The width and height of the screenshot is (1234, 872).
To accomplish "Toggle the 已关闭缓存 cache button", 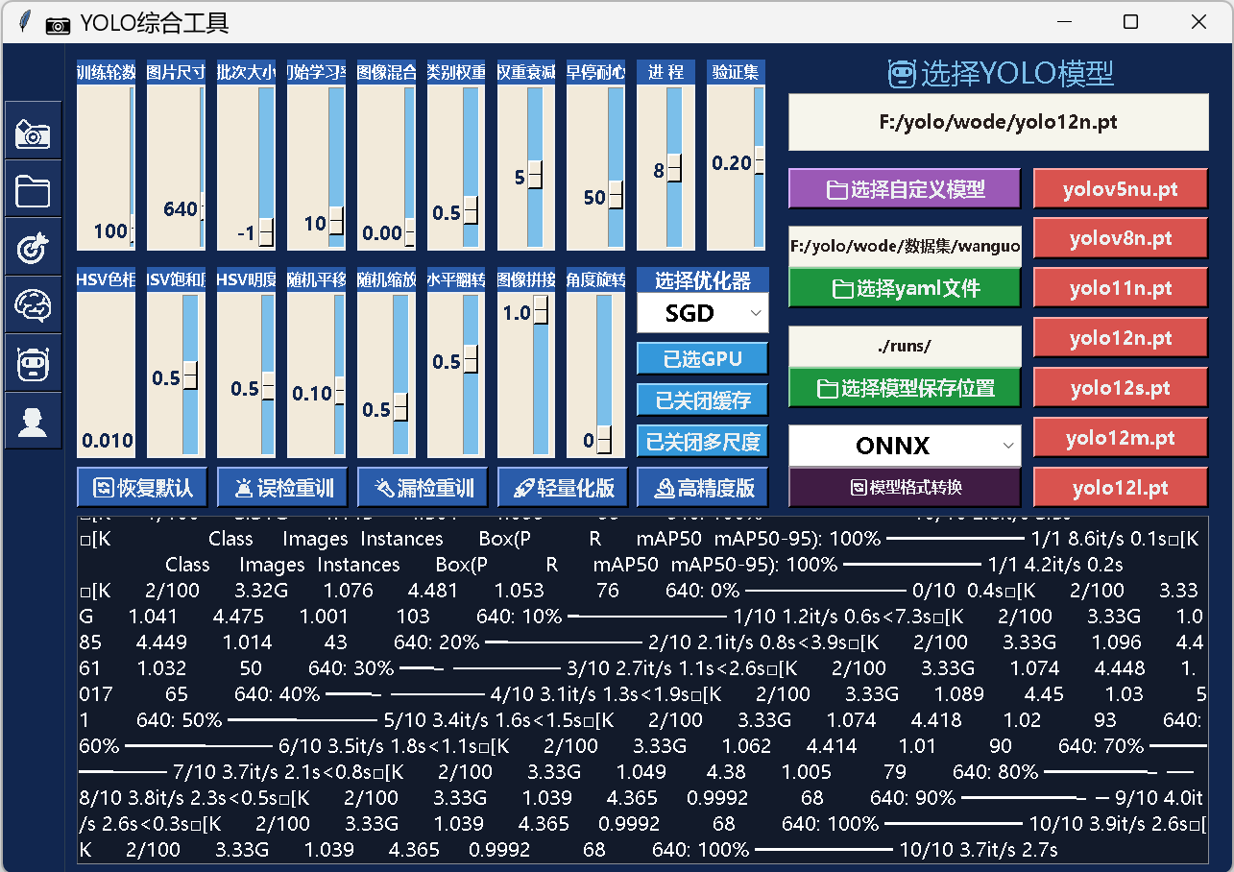I will point(702,400).
